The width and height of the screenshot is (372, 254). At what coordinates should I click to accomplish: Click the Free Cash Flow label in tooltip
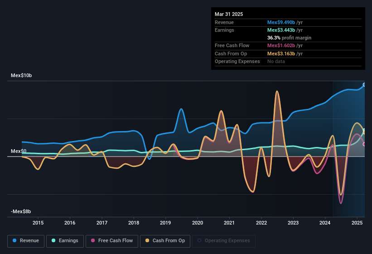pos(232,45)
